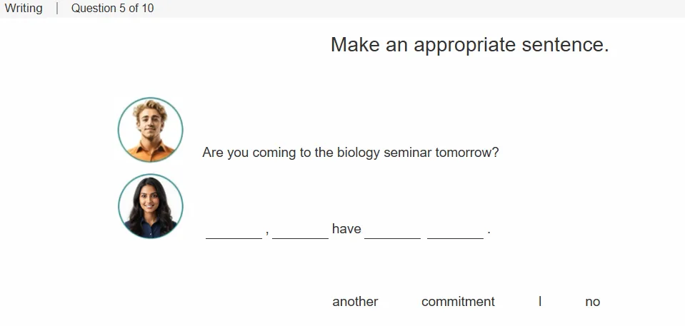Click the blank right before "have"
The width and height of the screenshot is (685, 326).
(x=300, y=231)
